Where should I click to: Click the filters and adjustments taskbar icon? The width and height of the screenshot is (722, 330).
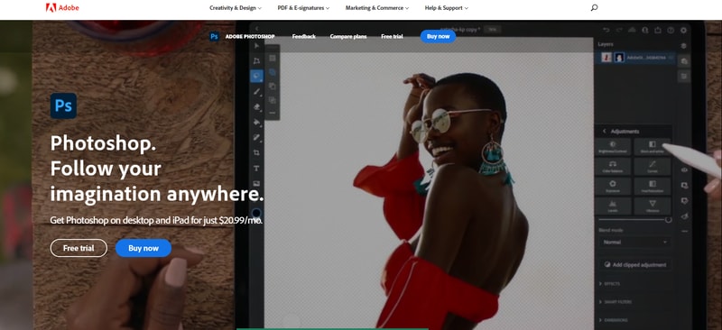pyautogui.click(x=684, y=201)
